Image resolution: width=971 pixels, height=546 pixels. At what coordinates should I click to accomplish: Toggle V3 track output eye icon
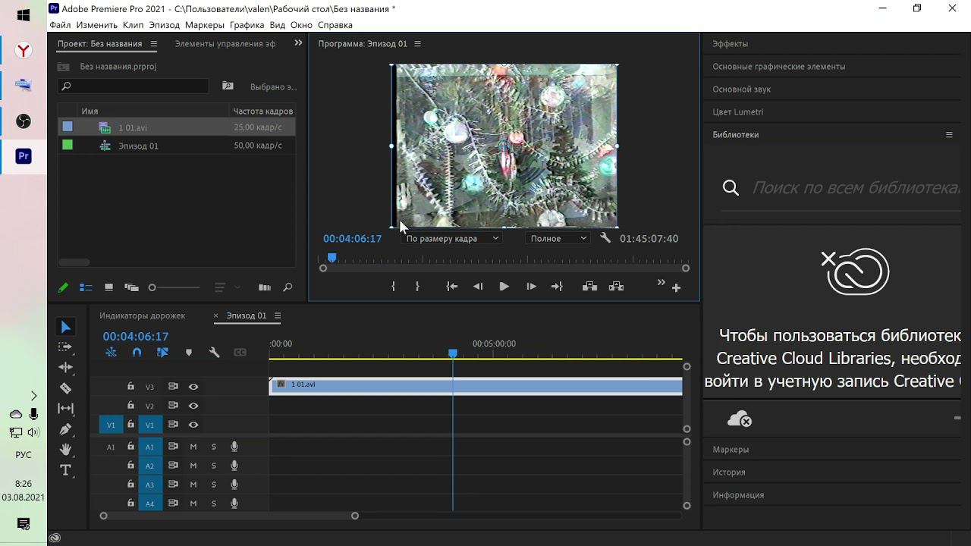point(193,387)
